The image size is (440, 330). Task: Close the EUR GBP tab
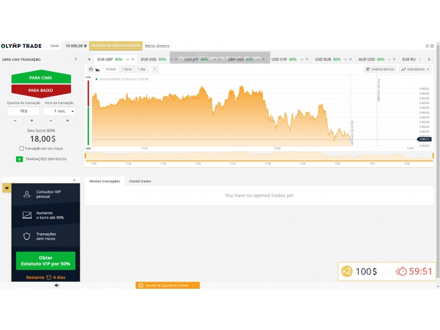tap(133, 59)
